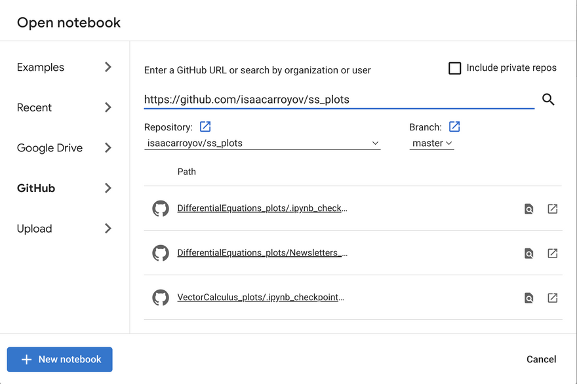Switch to the Google Drive tab
577x384 pixels.
click(x=64, y=148)
